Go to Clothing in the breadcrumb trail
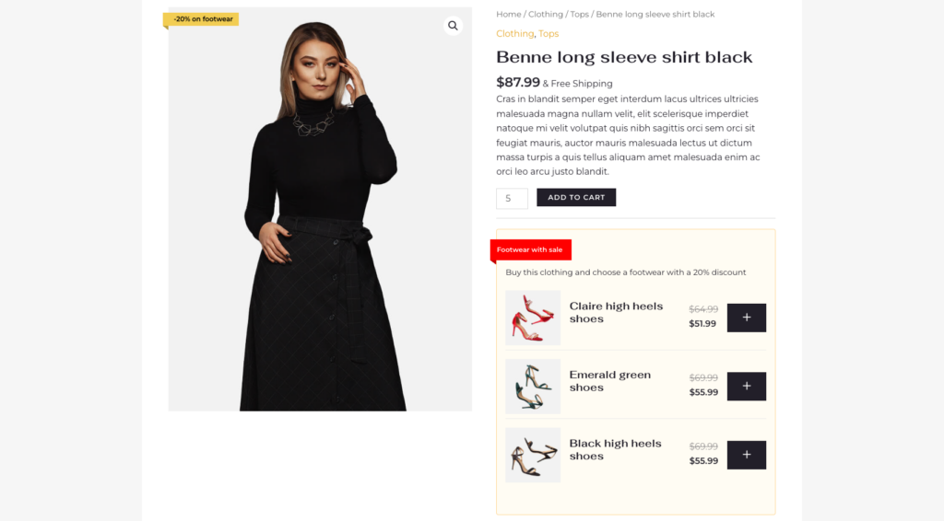This screenshot has width=944, height=521. click(545, 14)
